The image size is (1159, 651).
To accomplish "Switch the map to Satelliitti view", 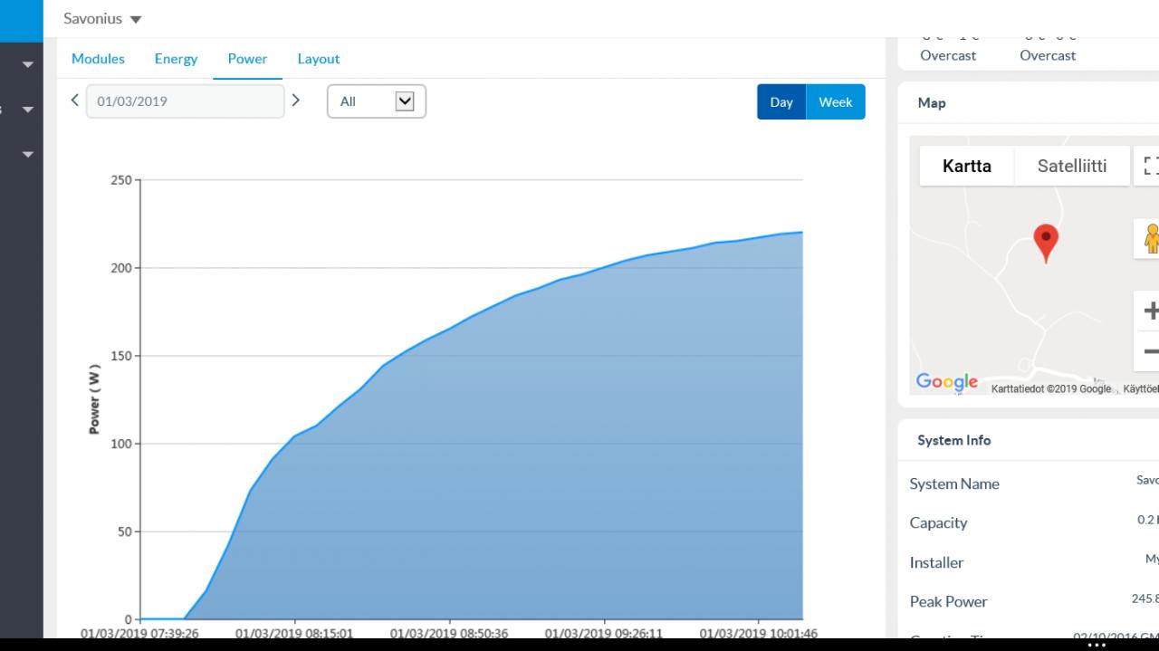I will [x=1072, y=166].
